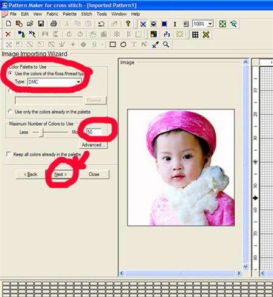This screenshot has width=273, height=297.
Task: Click the Undo arrow icon
Action: 102,24
